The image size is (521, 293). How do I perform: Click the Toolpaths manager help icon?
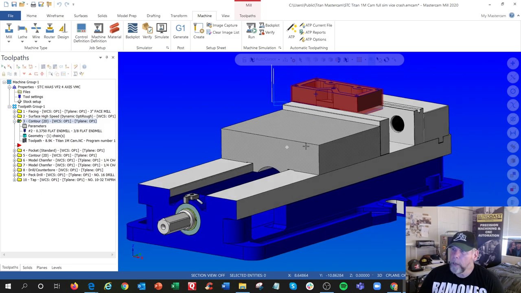(84, 66)
